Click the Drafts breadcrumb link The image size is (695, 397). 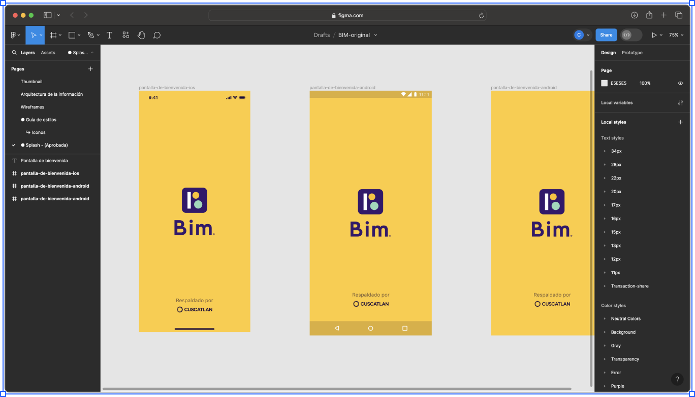[x=322, y=35]
